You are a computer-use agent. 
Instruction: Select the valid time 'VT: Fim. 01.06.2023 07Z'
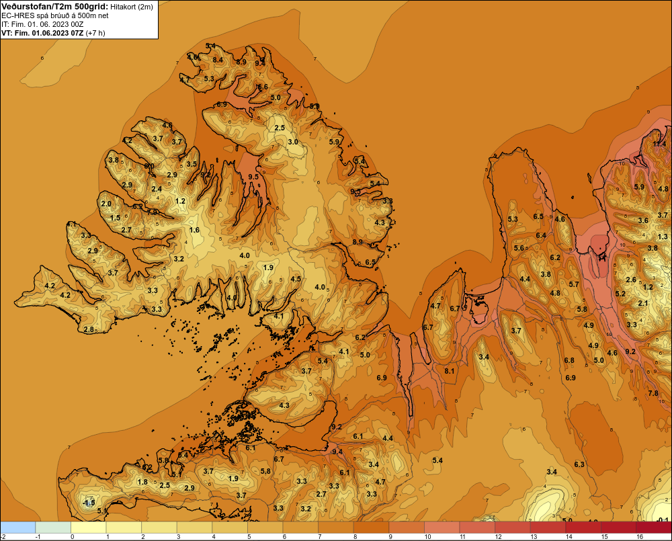pos(42,33)
